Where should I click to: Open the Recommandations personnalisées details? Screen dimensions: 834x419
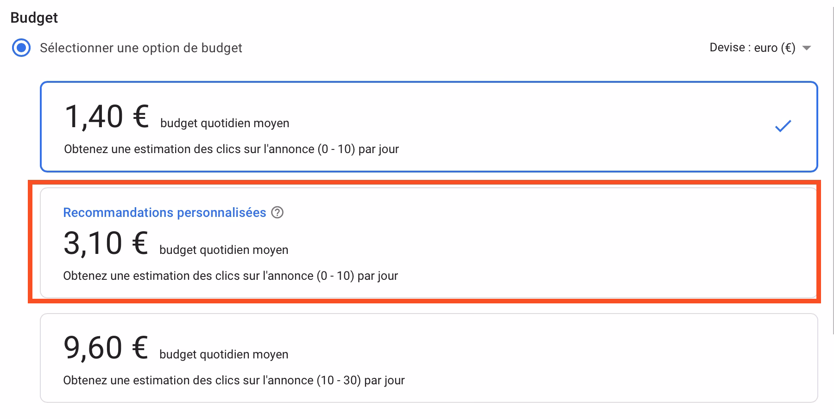pyautogui.click(x=164, y=212)
